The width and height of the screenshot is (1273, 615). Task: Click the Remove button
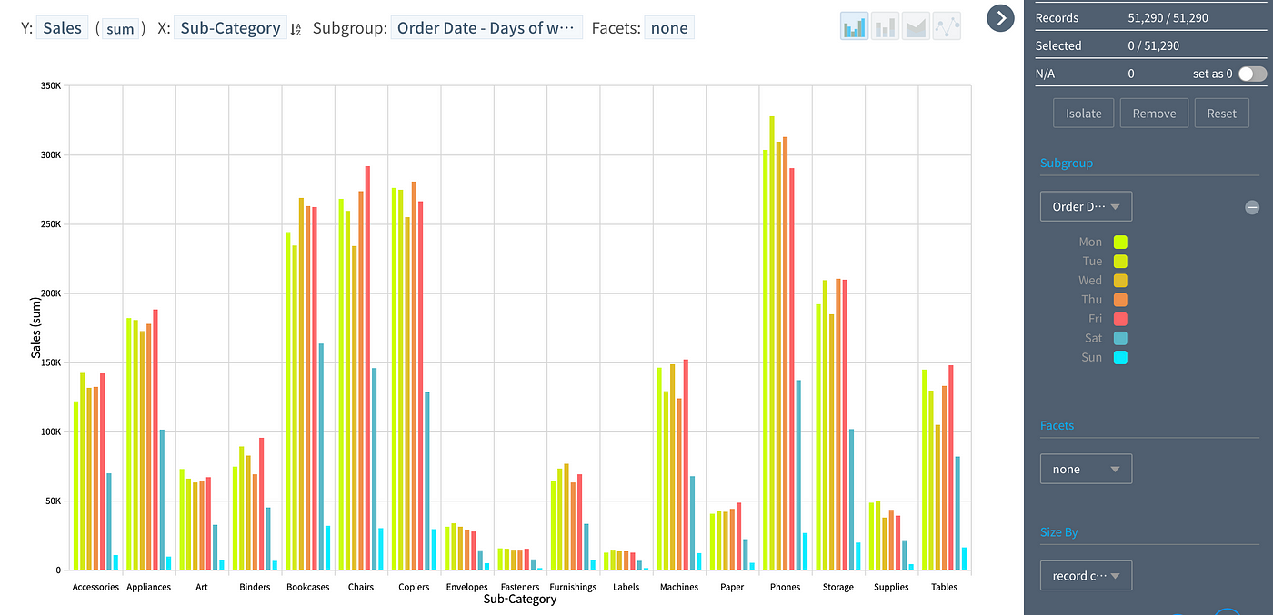(x=1154, y=114)
